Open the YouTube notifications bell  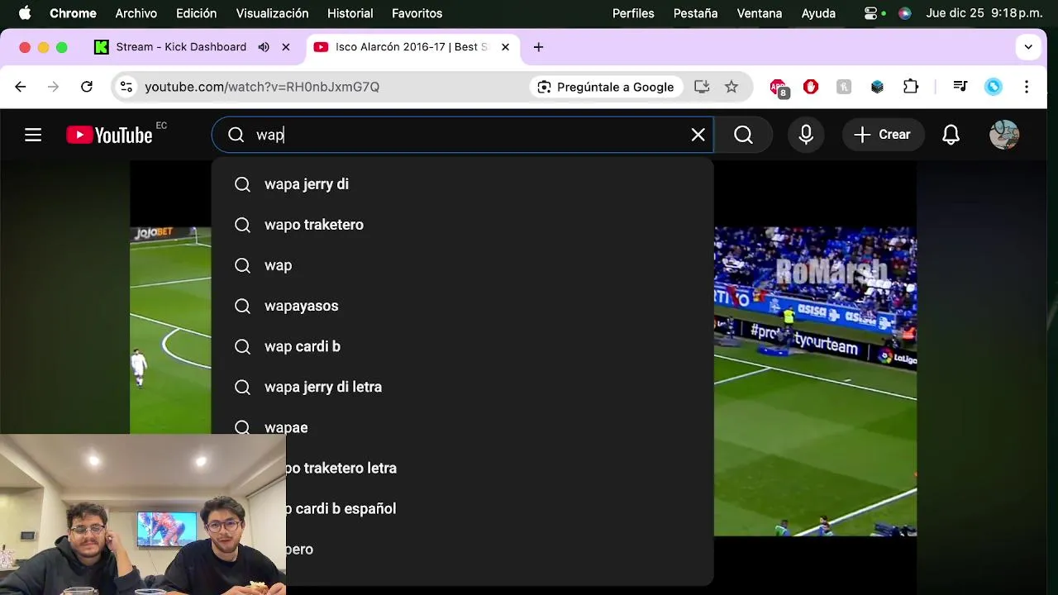point(951,135)
